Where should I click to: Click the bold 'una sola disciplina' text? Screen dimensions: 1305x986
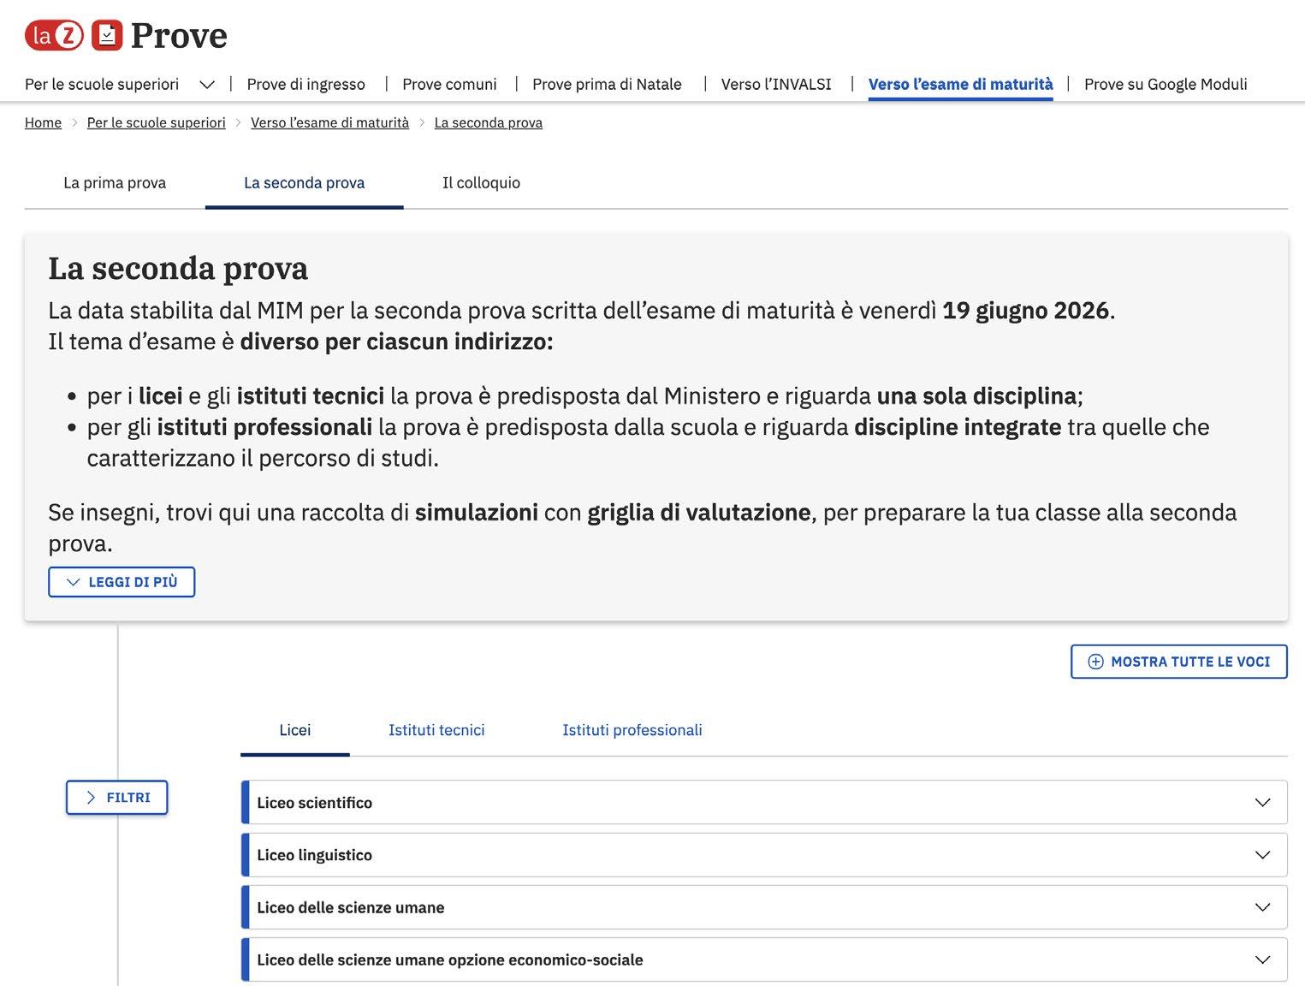click(x=976, y=395)
